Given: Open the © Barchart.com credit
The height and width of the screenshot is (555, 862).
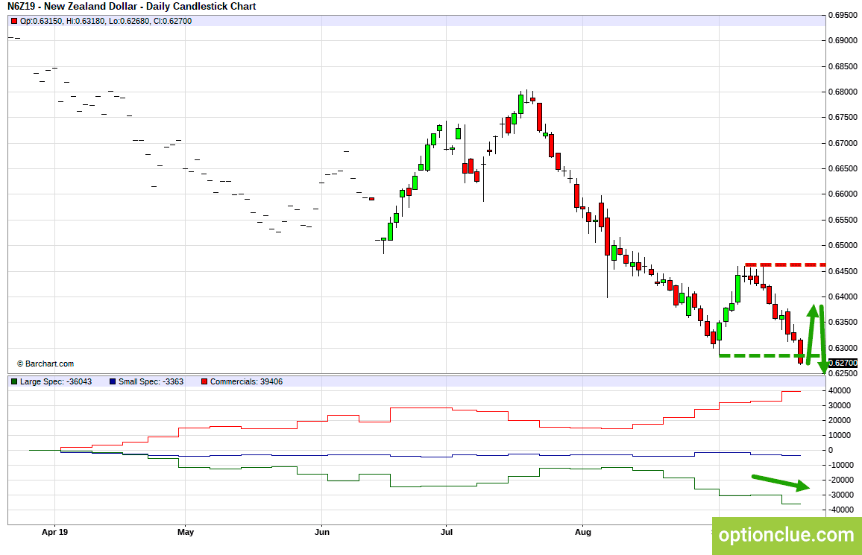Looking at the screenshot, I should coord(45,364).
